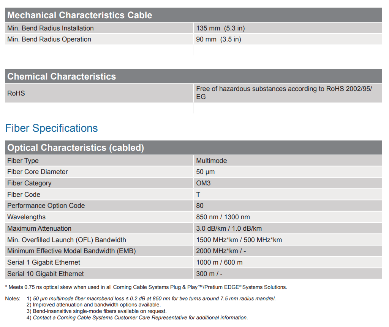Click the RoHS row label
This screenshot has height=327, width=389.
(x=16, y=93)
